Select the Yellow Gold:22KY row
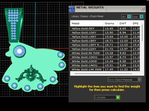The width and height of the screenshot is (149, 111). [x=105, y=49]
